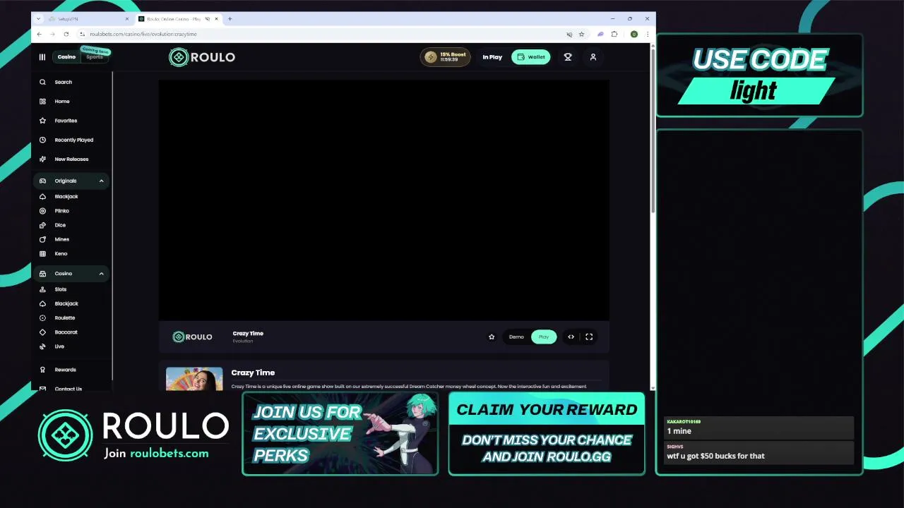
Task: Open a new browser tab
Action: pos(230,19)
